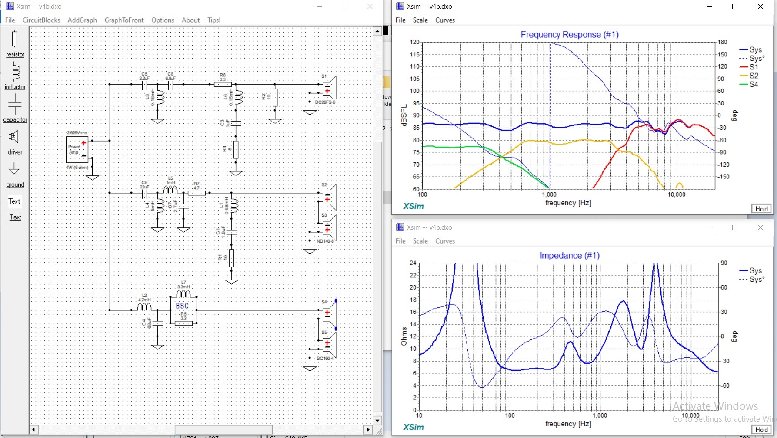Click the S1 entry in Frequency Response legend
Image resolution: width=777 pixels, height=438 pixels.
click(x=749, y=67)
